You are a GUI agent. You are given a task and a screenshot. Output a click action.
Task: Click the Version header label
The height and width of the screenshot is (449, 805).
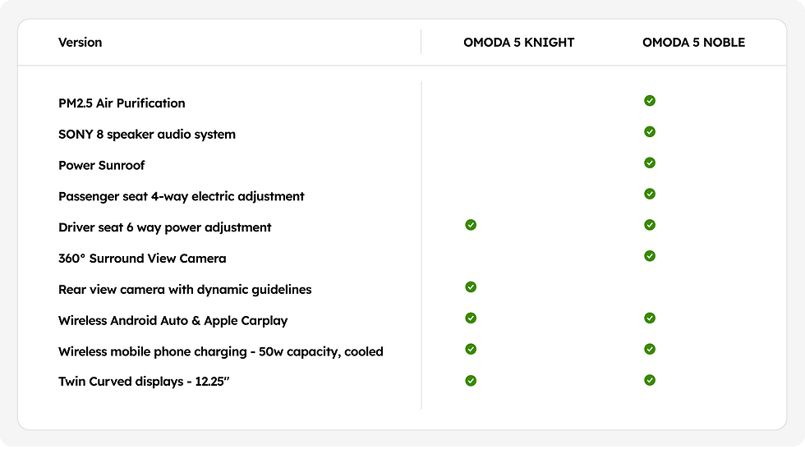[80, 43]
